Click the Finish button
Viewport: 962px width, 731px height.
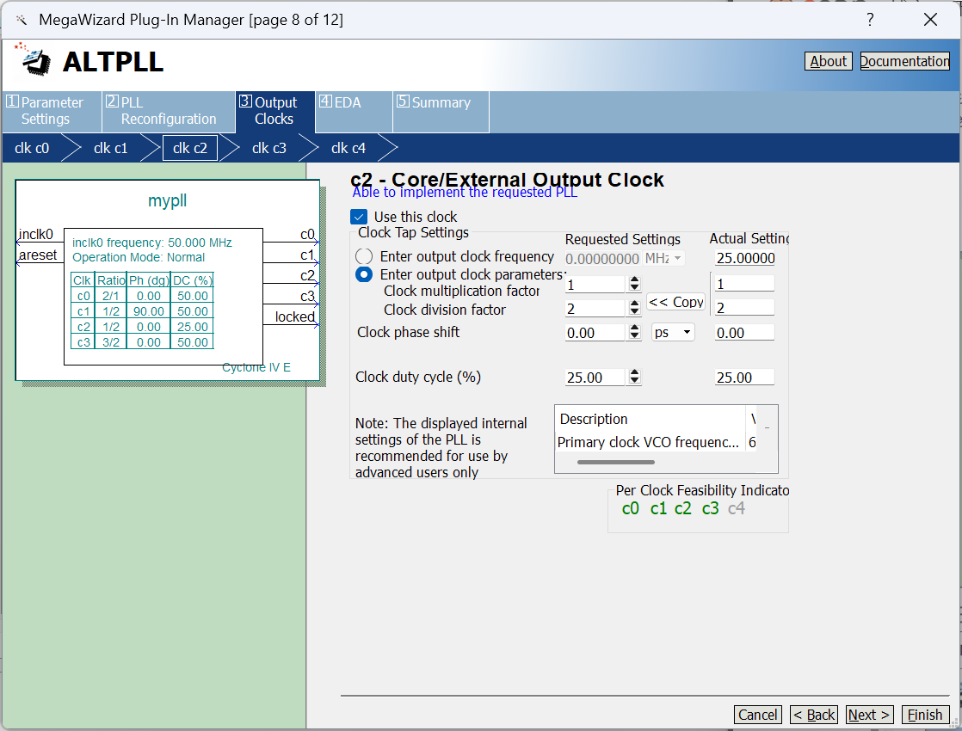(x=925, y=715)
